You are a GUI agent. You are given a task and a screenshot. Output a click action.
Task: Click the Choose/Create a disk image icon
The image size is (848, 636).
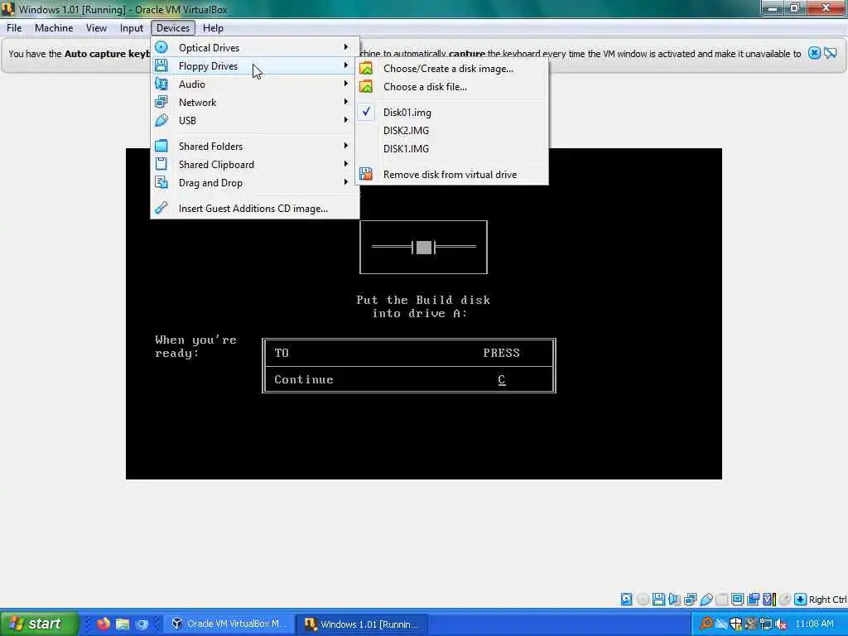click(x=366, y=69)
